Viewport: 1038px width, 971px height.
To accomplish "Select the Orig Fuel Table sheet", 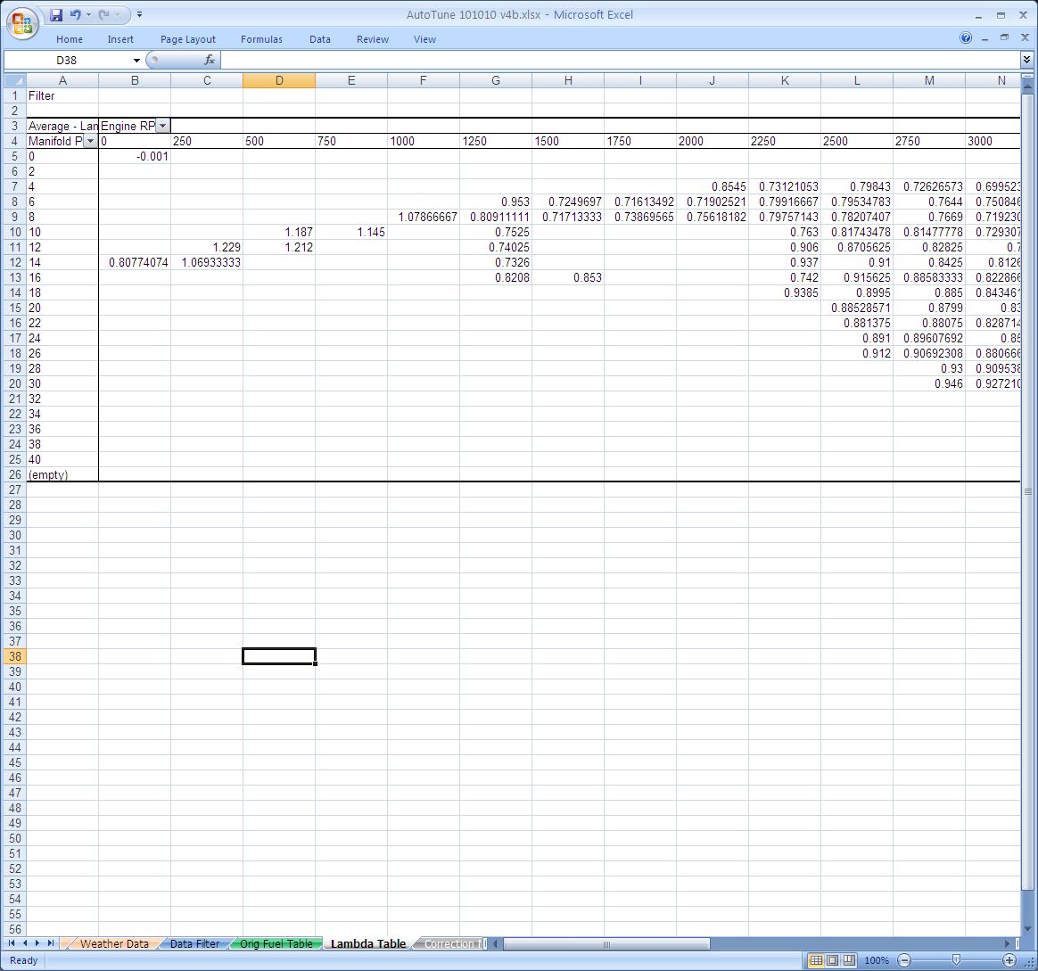I will point(276,943).
